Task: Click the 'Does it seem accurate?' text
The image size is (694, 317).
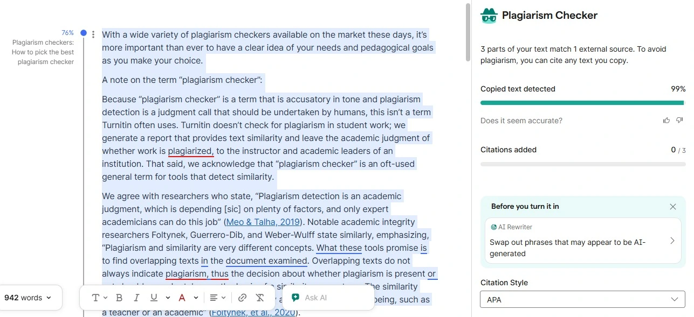Action: [521, 121]
